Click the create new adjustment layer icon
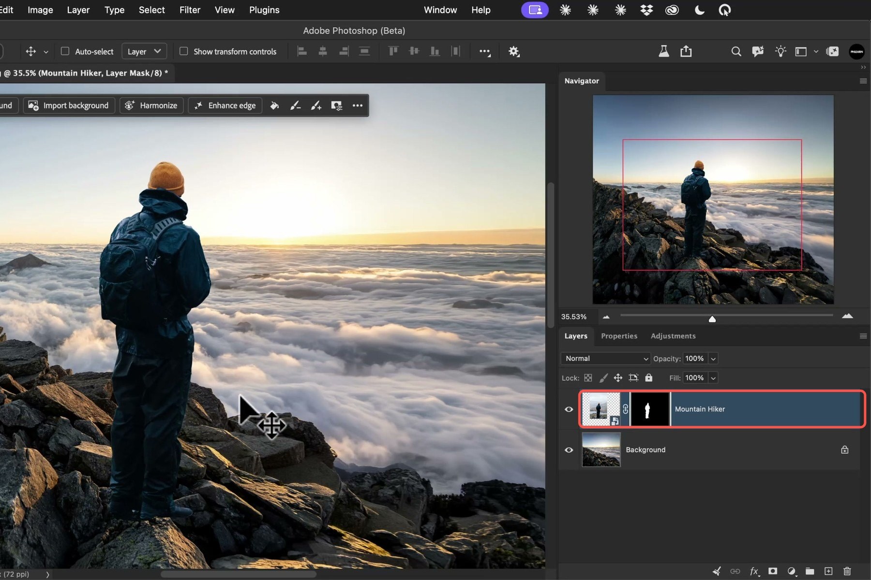Viewport: 871px width, 580px height. coord(792,571)
